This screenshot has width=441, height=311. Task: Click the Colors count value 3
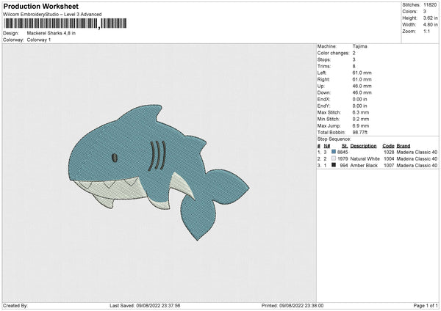click(425, 12)
